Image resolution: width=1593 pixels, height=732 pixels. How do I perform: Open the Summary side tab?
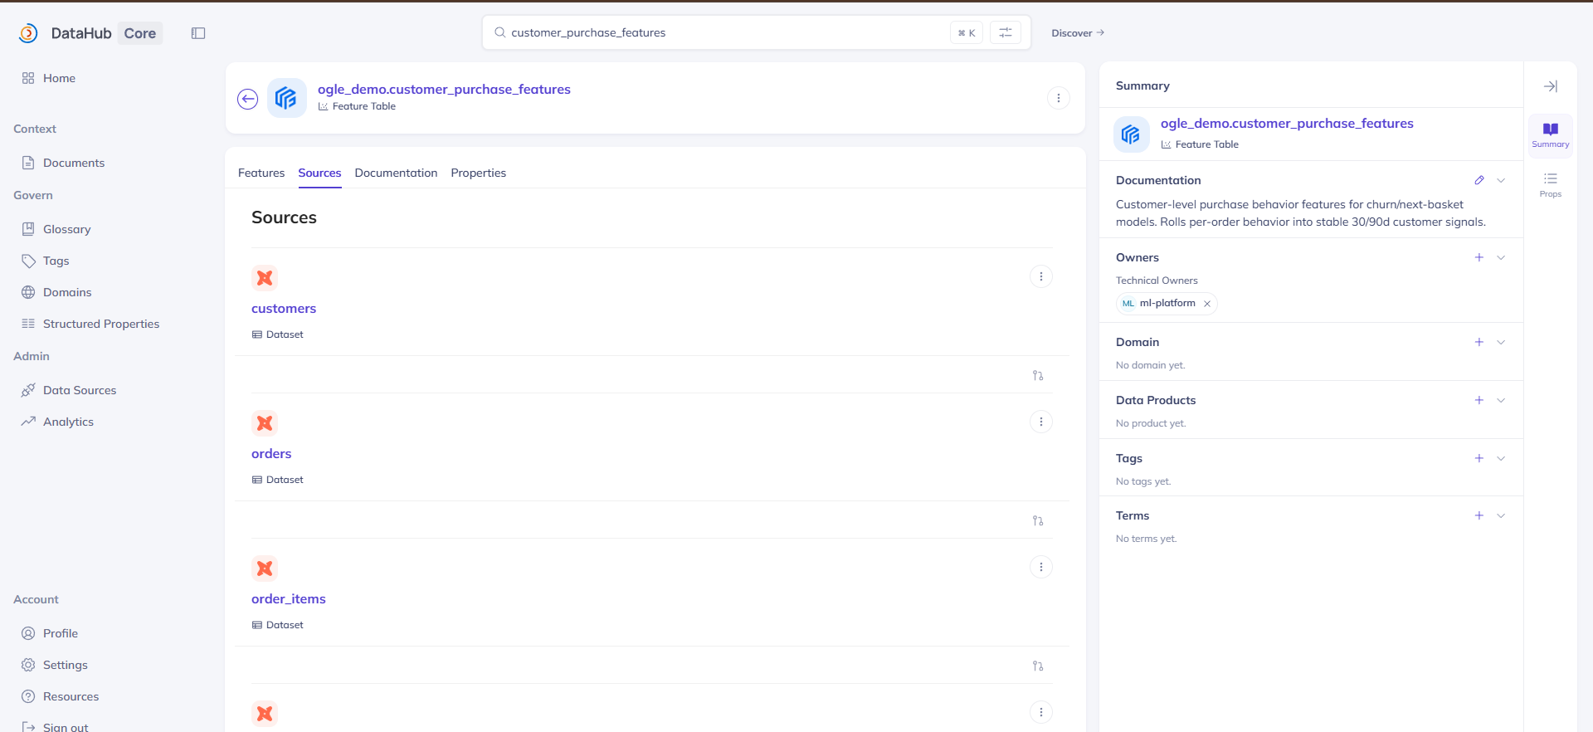click(1550, 134)
